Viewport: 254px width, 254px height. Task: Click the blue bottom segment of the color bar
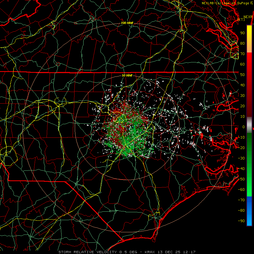[x=249, y=211]
